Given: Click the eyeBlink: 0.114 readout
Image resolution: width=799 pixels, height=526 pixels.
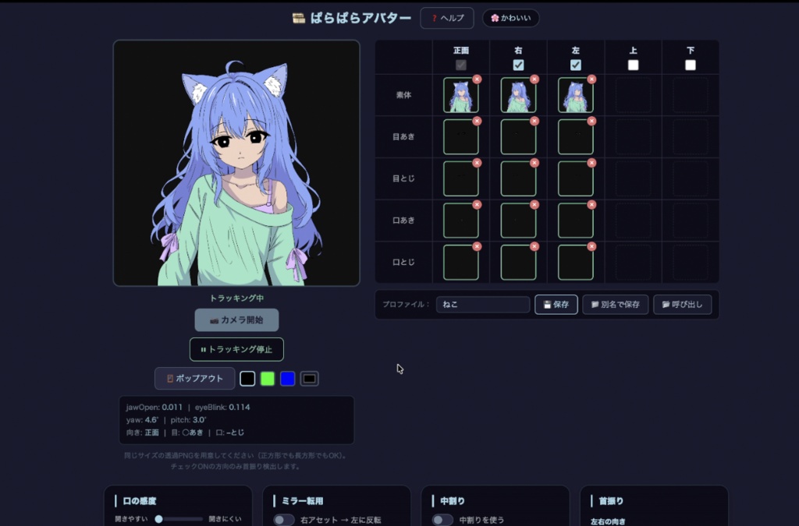Looking at the screenshot, I should (222, 407).
